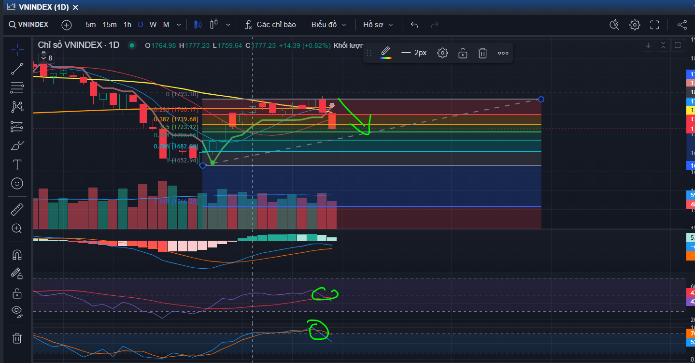The height and width of the screenshot is (363, 695).
Task: Click the upper-right Fibonacci anchor point
Action: [x=541, y=100]
